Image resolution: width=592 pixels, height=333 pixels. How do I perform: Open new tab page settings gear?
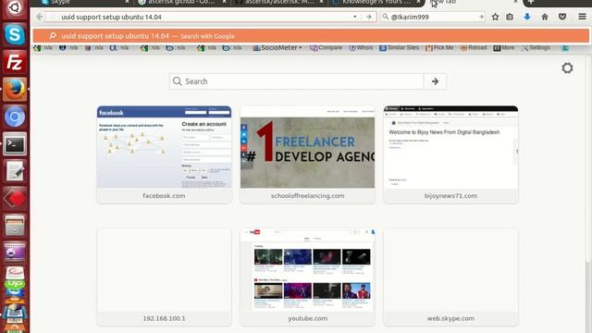coord(567,68)
